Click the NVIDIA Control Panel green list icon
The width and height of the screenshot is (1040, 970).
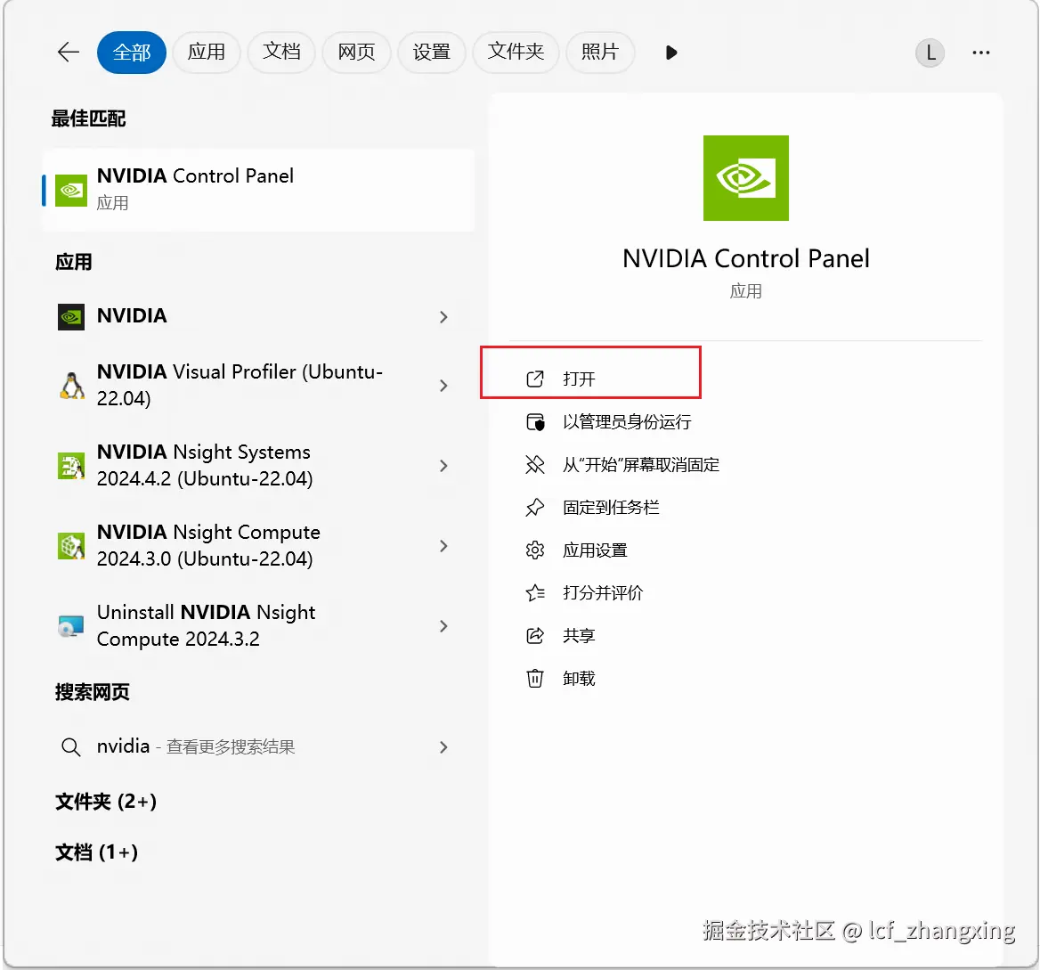71,191
